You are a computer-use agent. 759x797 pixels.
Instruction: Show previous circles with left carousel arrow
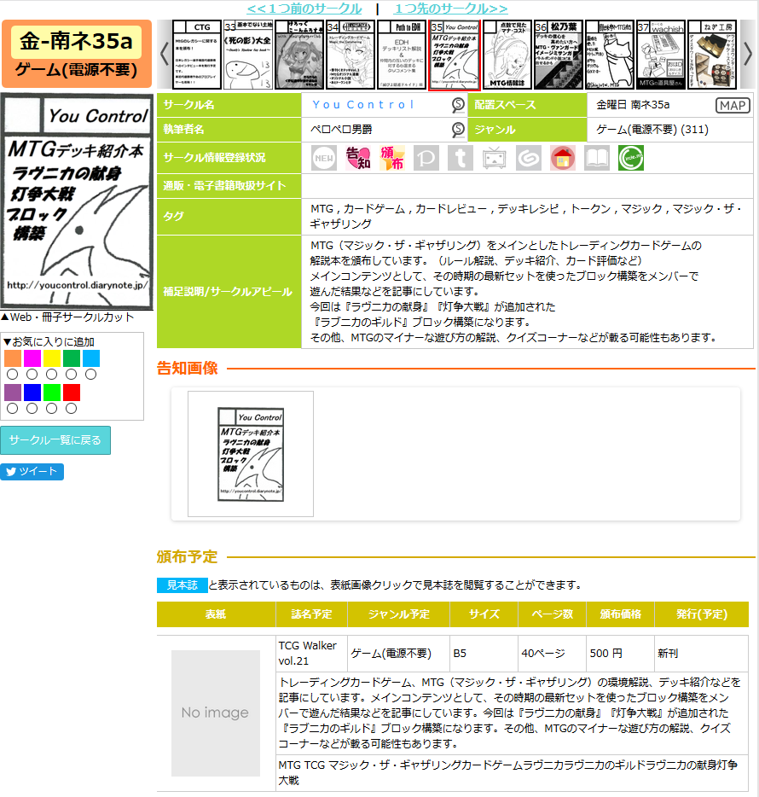[164, 54]
